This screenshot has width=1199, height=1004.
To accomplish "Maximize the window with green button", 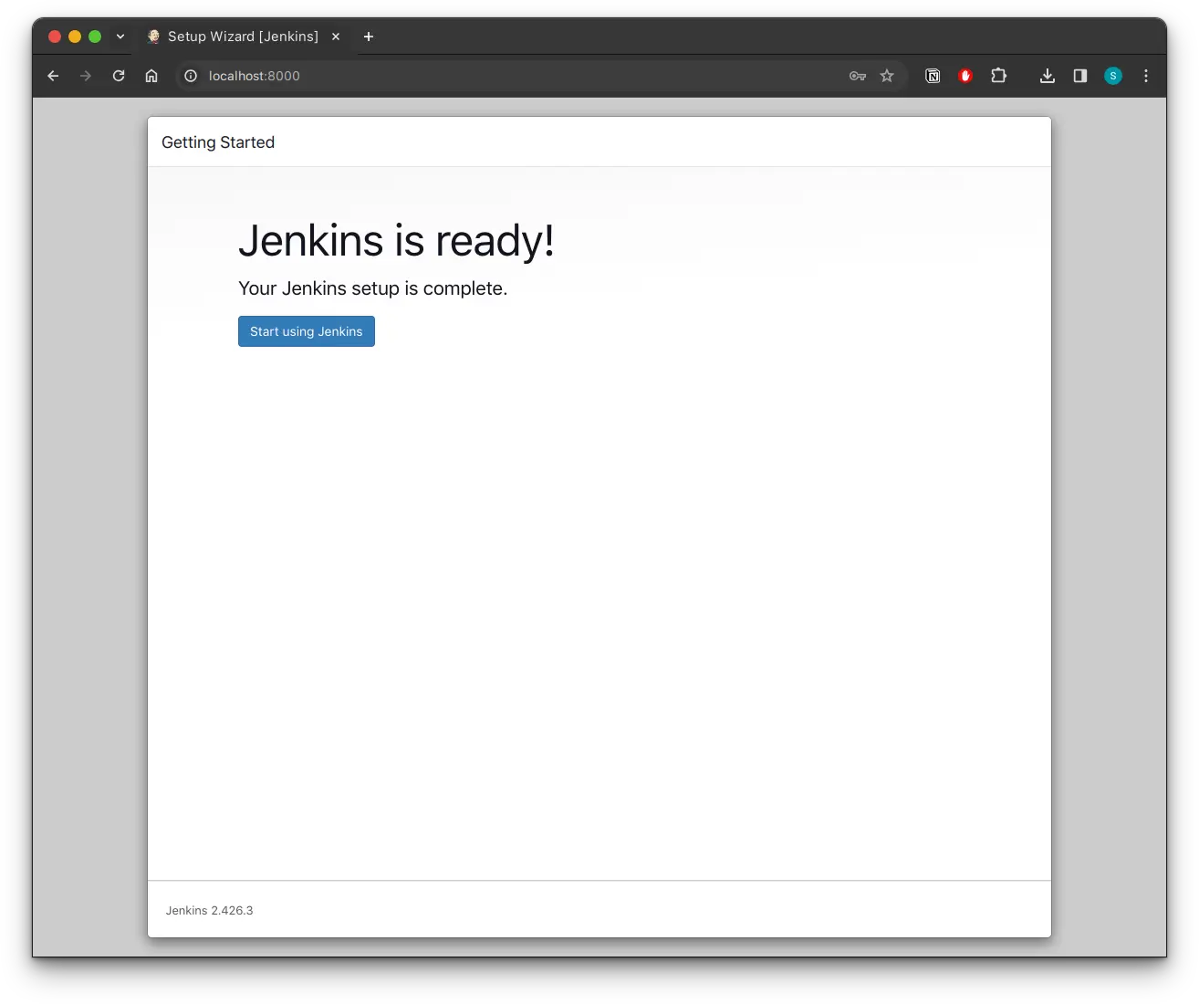I will click(x=95, y=37).
